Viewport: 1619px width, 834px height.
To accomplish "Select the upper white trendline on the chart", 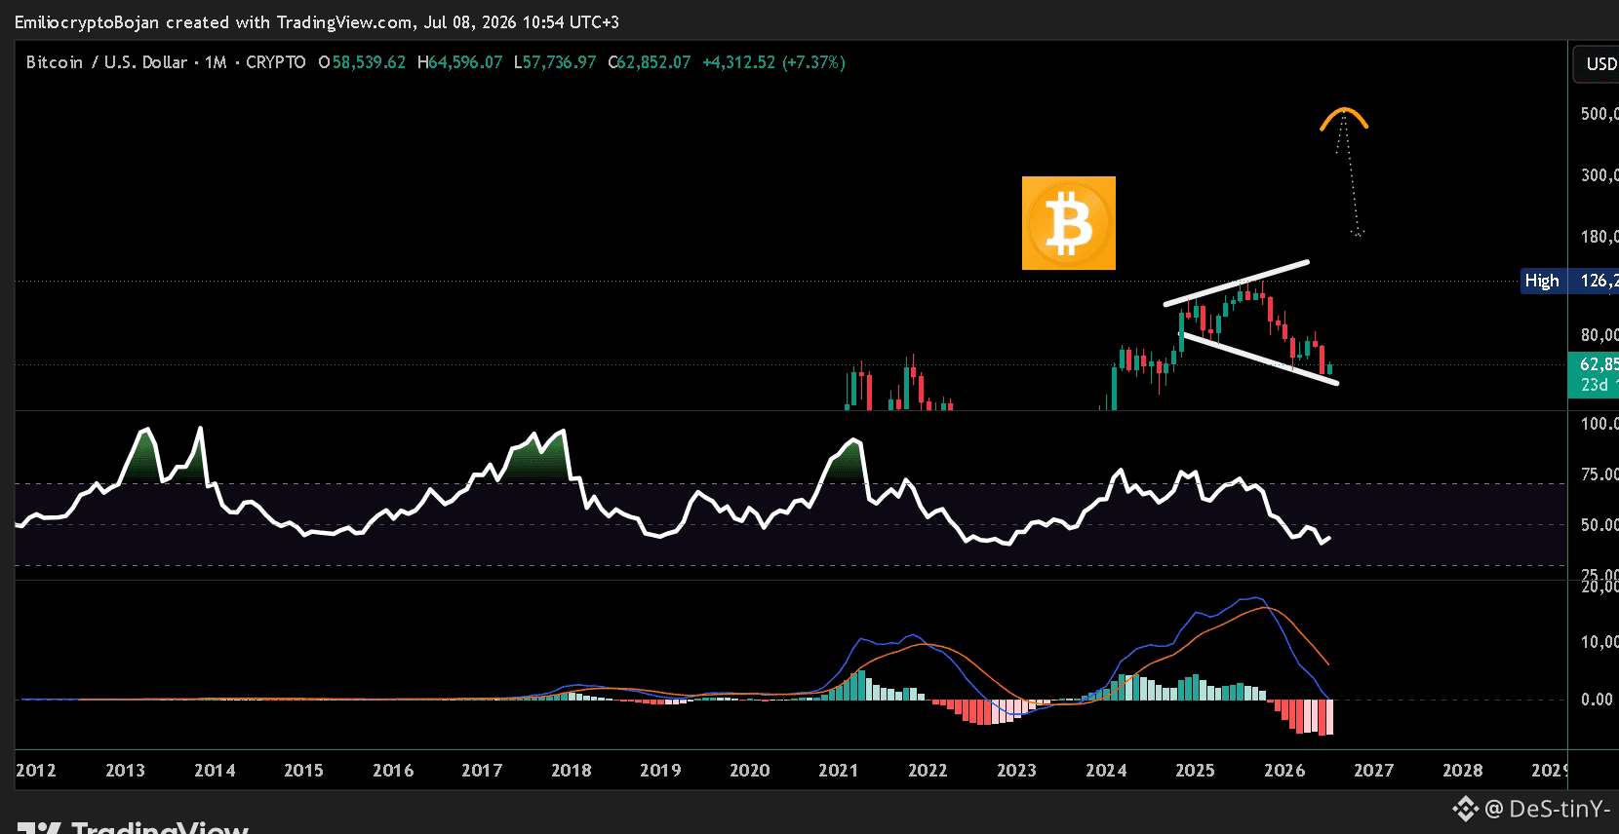I will click(1236, 284).
